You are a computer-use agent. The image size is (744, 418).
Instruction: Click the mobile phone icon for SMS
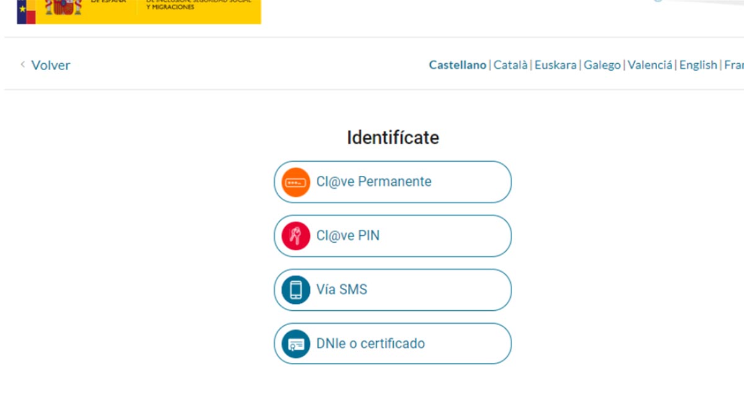[296, 290]
